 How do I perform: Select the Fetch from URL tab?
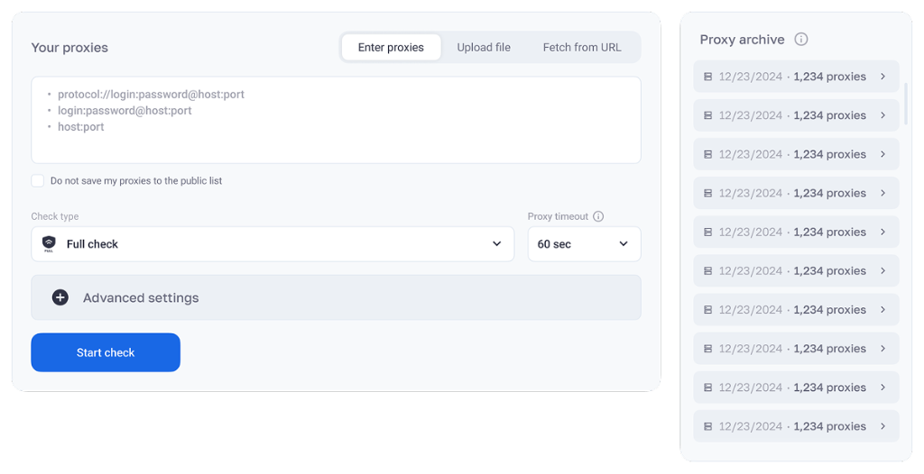582,47
